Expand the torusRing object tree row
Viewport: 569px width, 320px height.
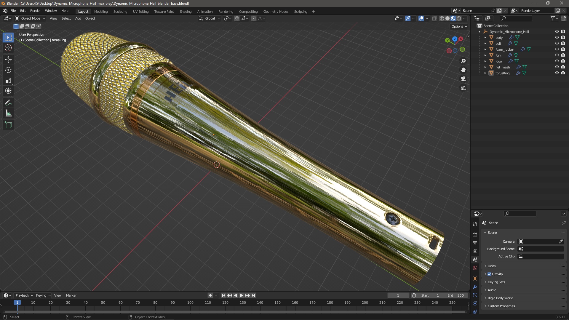point(485,73)
